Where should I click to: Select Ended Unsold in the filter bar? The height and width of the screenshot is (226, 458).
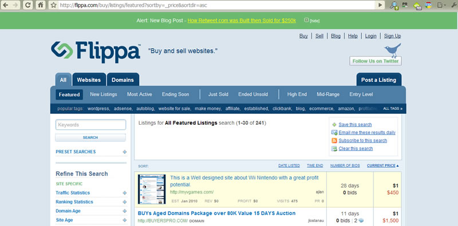click(253, 94)
